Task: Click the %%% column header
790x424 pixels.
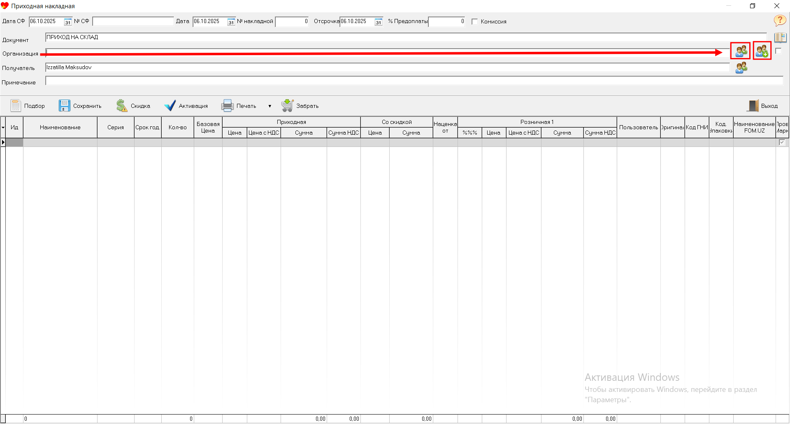Action: (470, 133)
